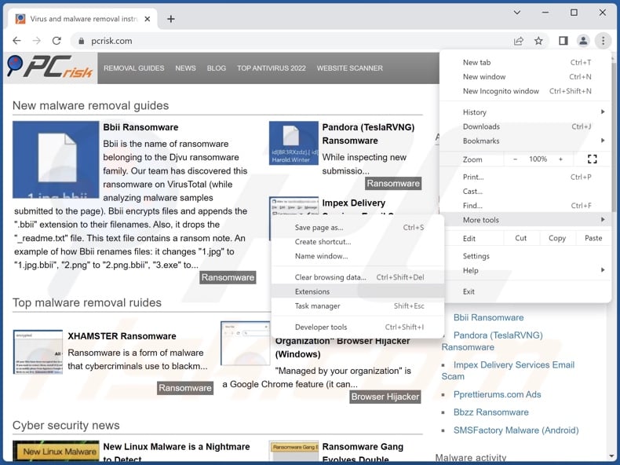Enter fullscreen mode via Zoom row icon
The image size is (620, 465).
[x=592, y=159]
